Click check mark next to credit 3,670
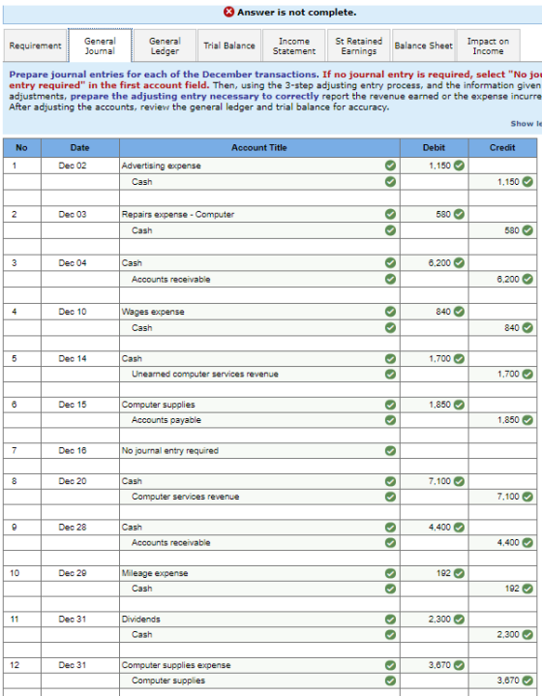This screenshot has width=542, height=696. click(527, 681)
